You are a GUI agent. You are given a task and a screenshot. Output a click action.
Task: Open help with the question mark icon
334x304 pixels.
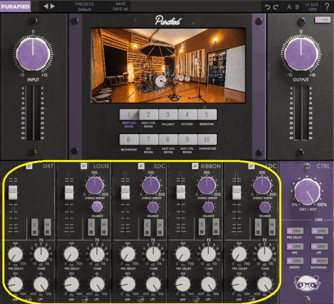click(x=326, y=7)
